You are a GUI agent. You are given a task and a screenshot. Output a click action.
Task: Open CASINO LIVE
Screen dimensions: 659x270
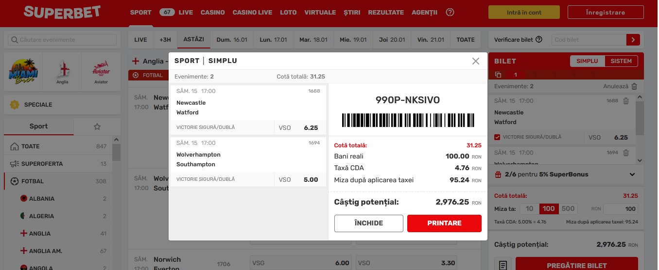tap(252, 12)
